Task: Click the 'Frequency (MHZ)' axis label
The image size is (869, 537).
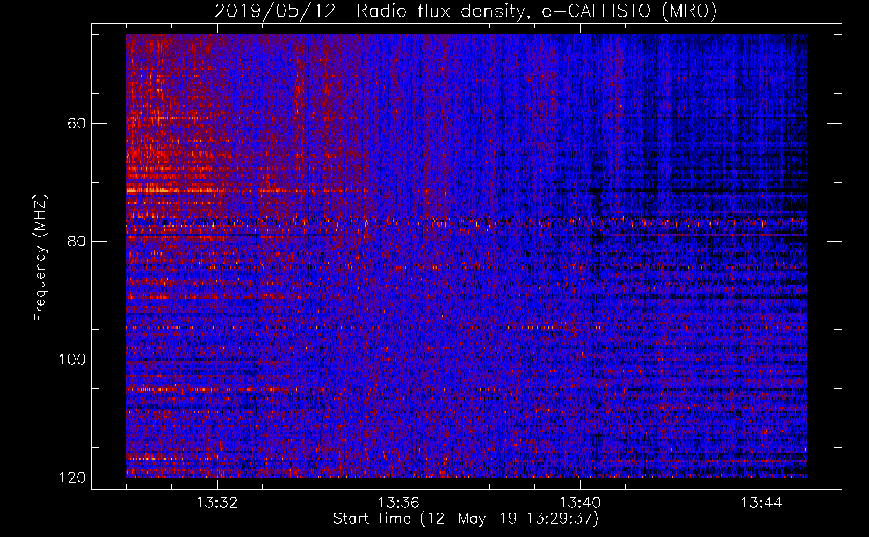Action: (40, 258)
